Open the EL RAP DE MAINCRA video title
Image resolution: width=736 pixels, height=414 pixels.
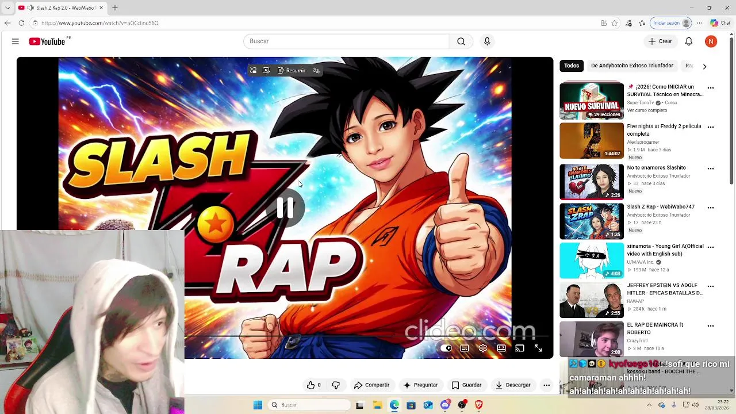click(x=655, y=328)
